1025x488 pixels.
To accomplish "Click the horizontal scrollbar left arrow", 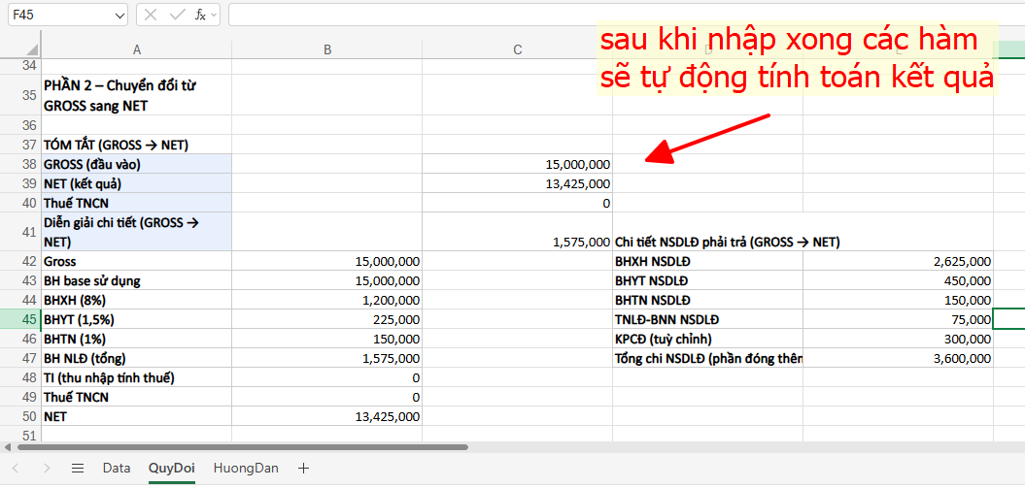I will (x=9, y=447).
